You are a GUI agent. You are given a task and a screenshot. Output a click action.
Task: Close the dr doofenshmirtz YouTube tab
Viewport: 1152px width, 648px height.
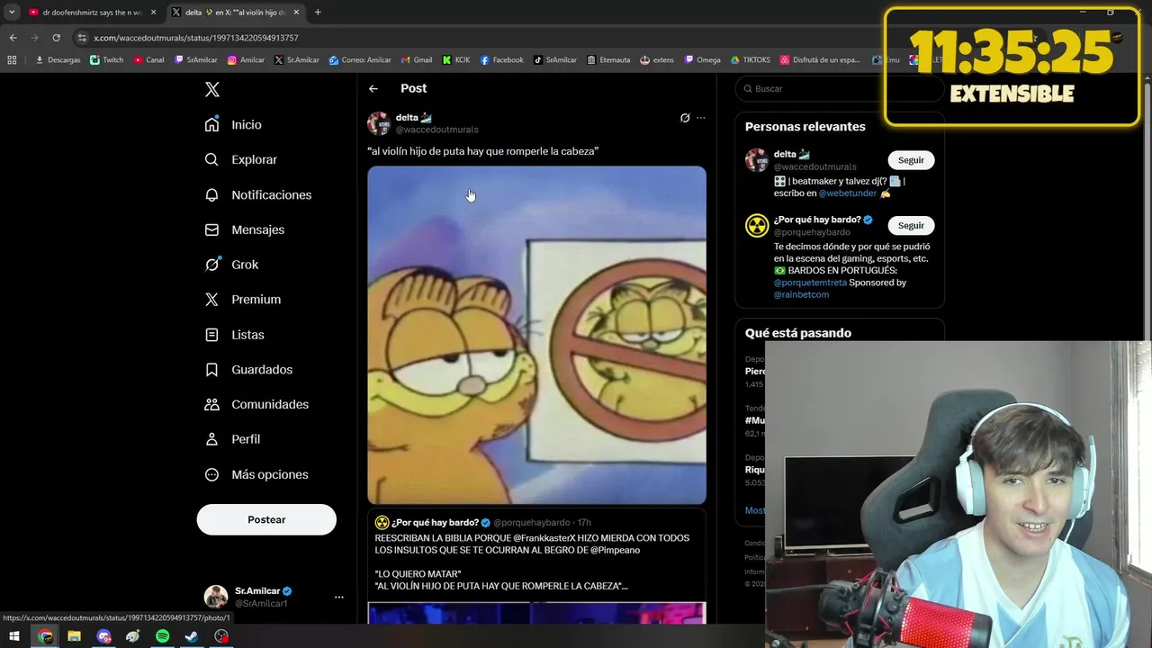(x=153, y=13)
